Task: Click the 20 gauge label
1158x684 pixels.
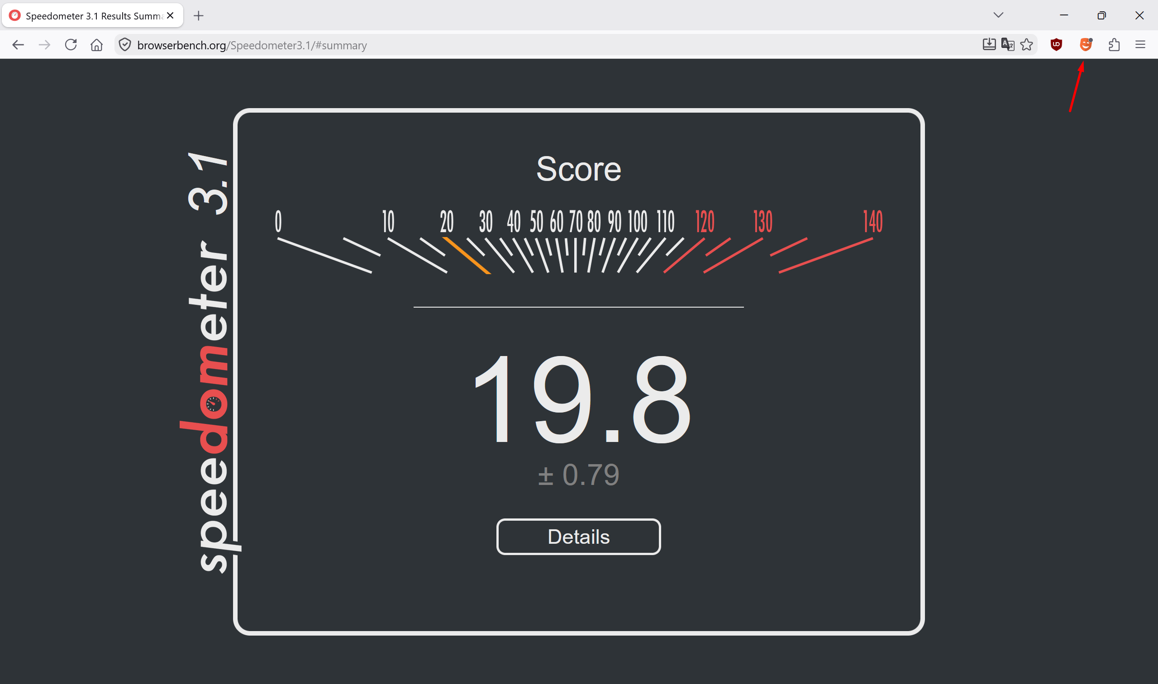Action: point(446,221)
